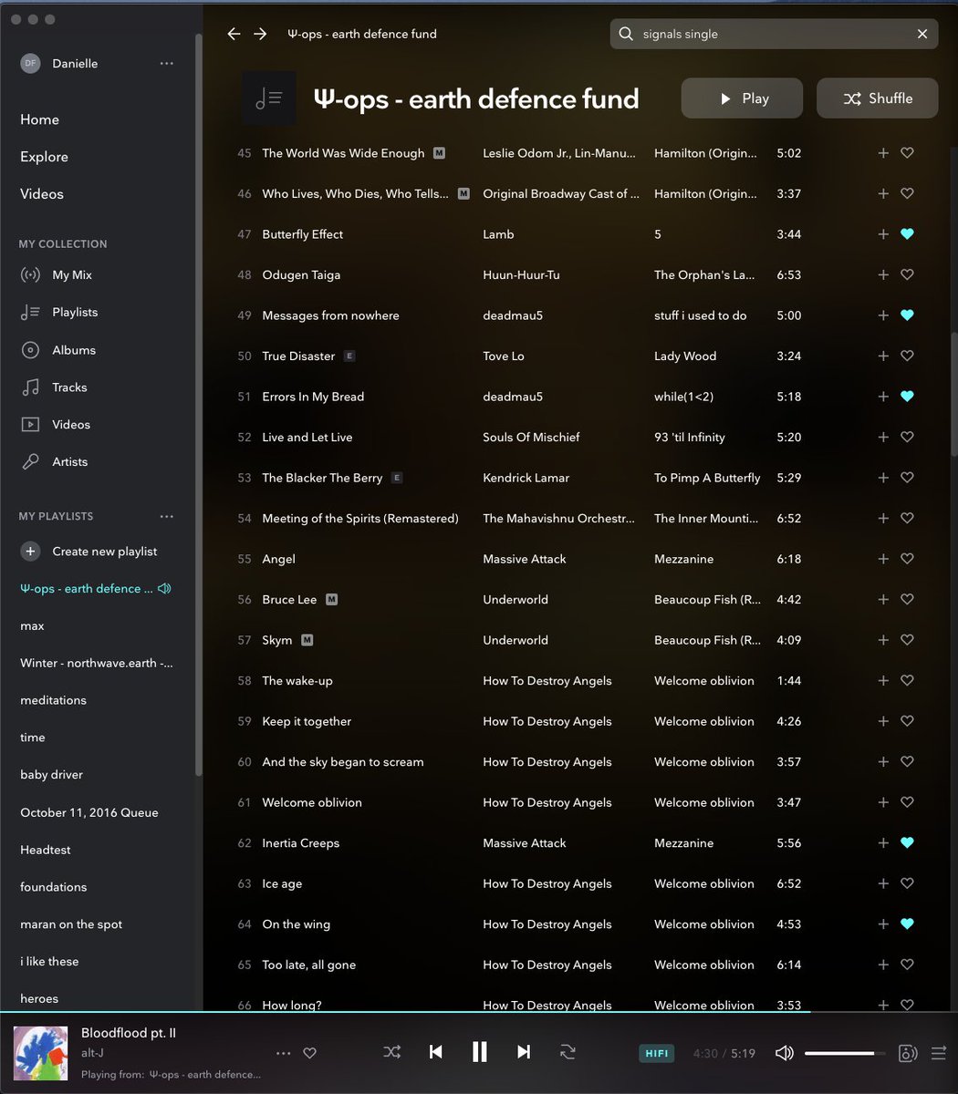Unfavorite 'Inertia Creeps' heart

coord(907,843)
